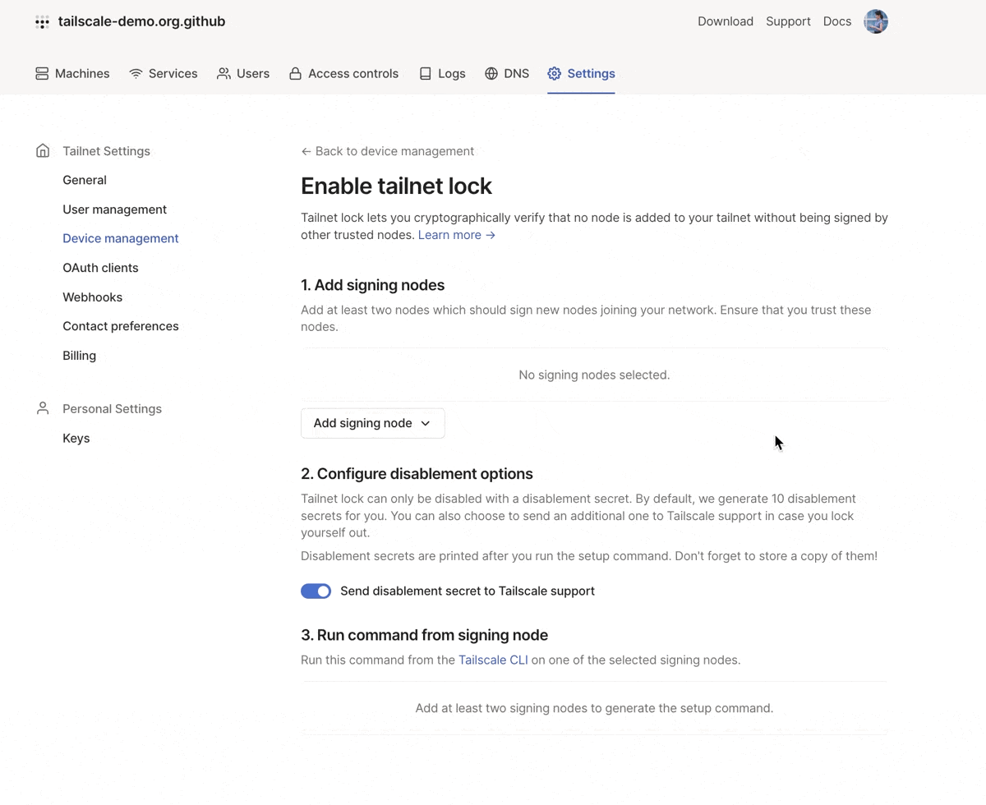Click the Support link in header
986x805 pixels.
pyautogui.click(x=788, y=21)
